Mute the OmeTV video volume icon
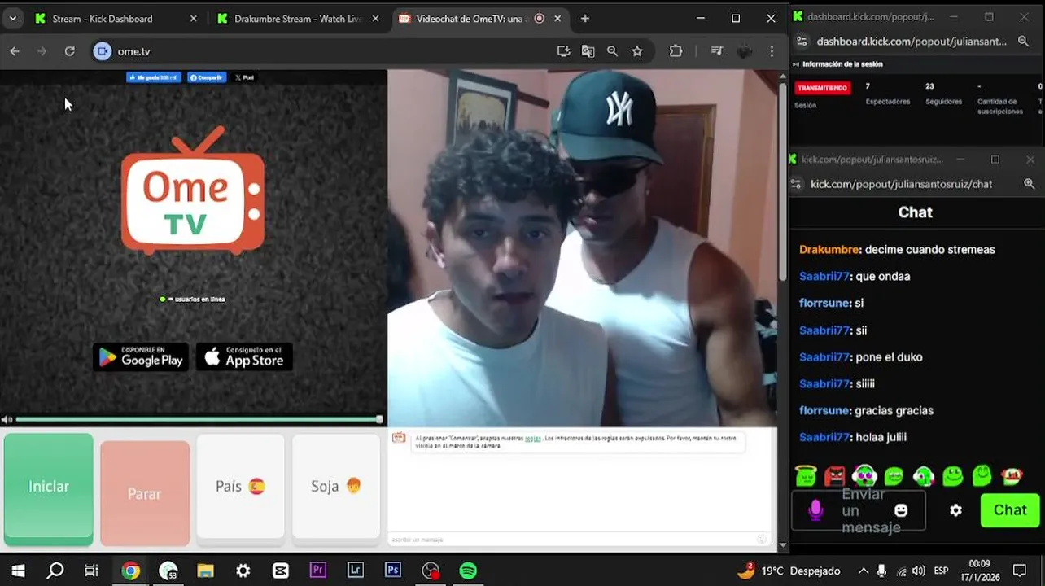1045x586 pixels. click(x=7, y=420)
